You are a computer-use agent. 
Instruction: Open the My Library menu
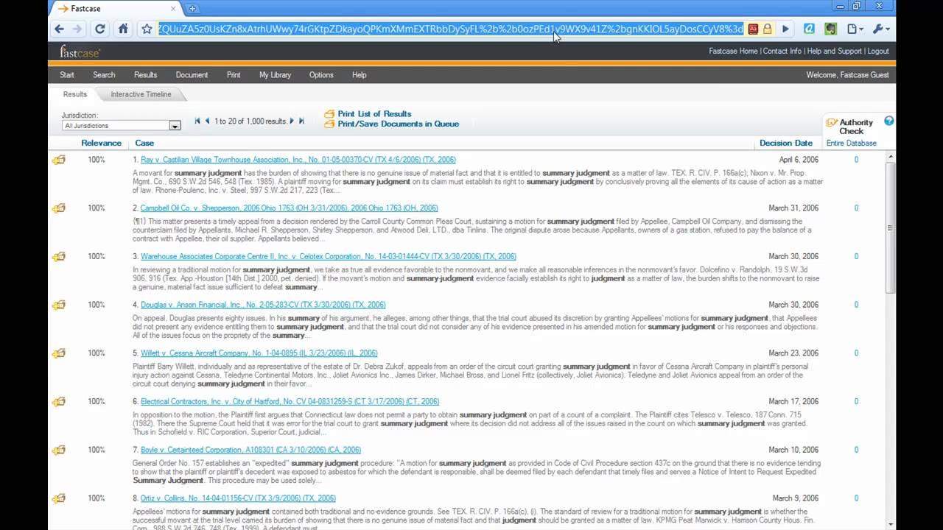click(275, 75)
